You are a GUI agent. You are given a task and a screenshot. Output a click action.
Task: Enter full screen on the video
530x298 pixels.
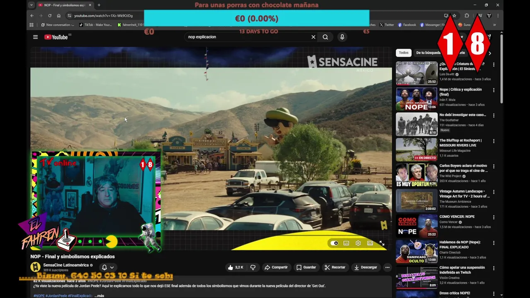pos(382,243)
